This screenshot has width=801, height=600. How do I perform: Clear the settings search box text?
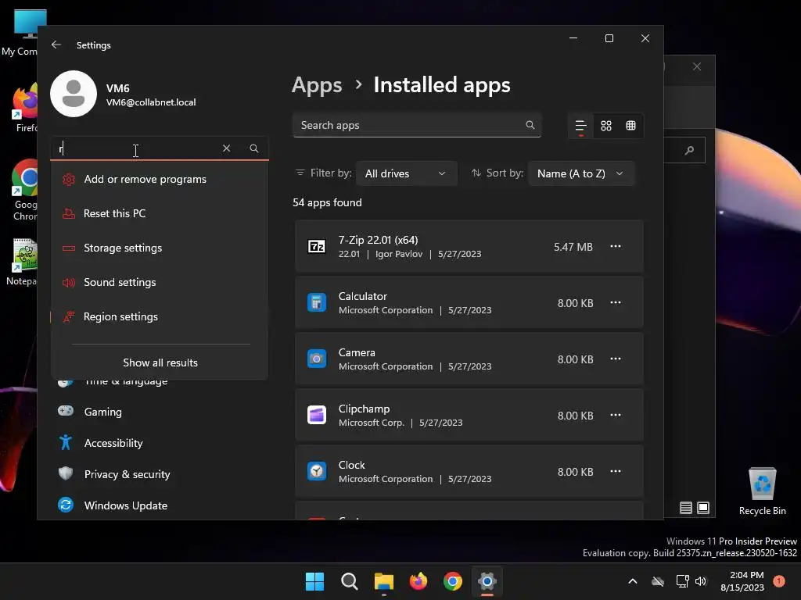(226, 148)
